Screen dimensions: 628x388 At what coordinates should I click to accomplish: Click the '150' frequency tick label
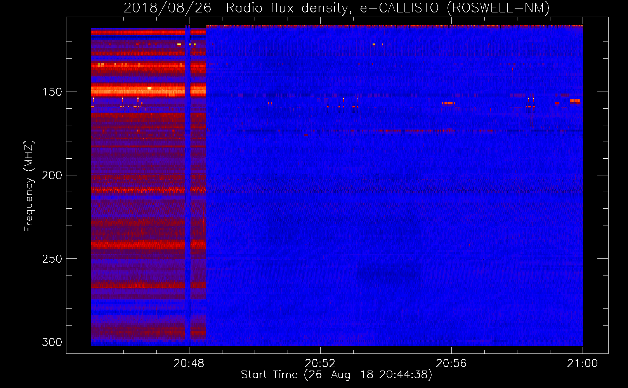tap(52, 92)
